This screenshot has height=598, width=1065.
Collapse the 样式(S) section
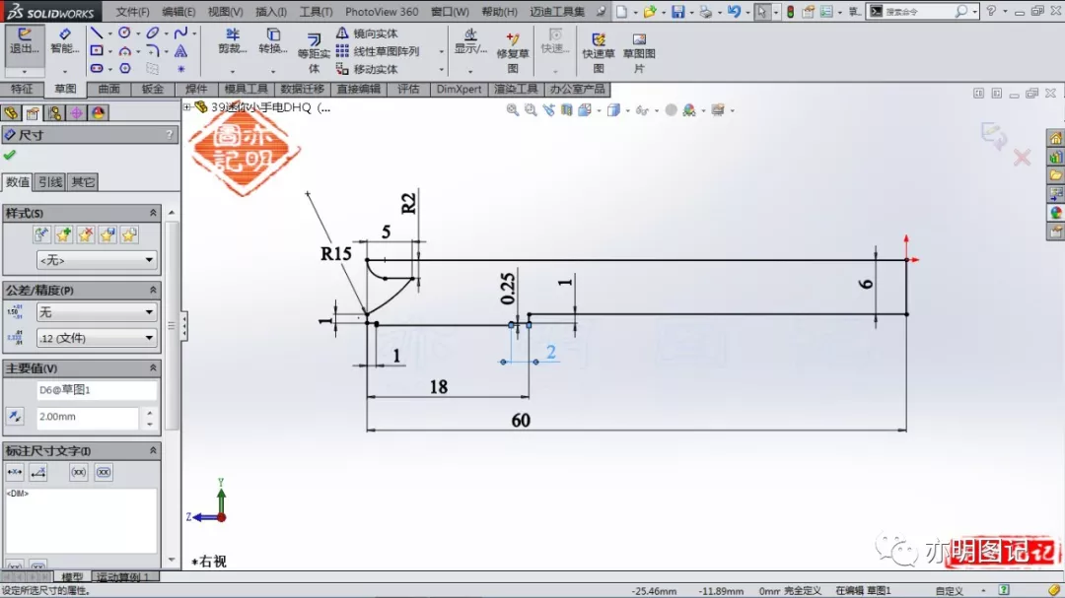[x=153, y=213]
